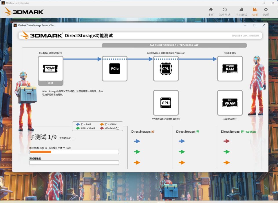Click NVIDIA GeForce RTX 5060 Ti label
This screenshot has height=203, width=278.
coord(166,119)
